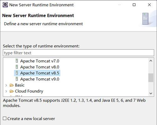This screenshot has width=157, height=125.
Task: Click the Eclipse icon in title bar
Action: click(x=5, y=5)
